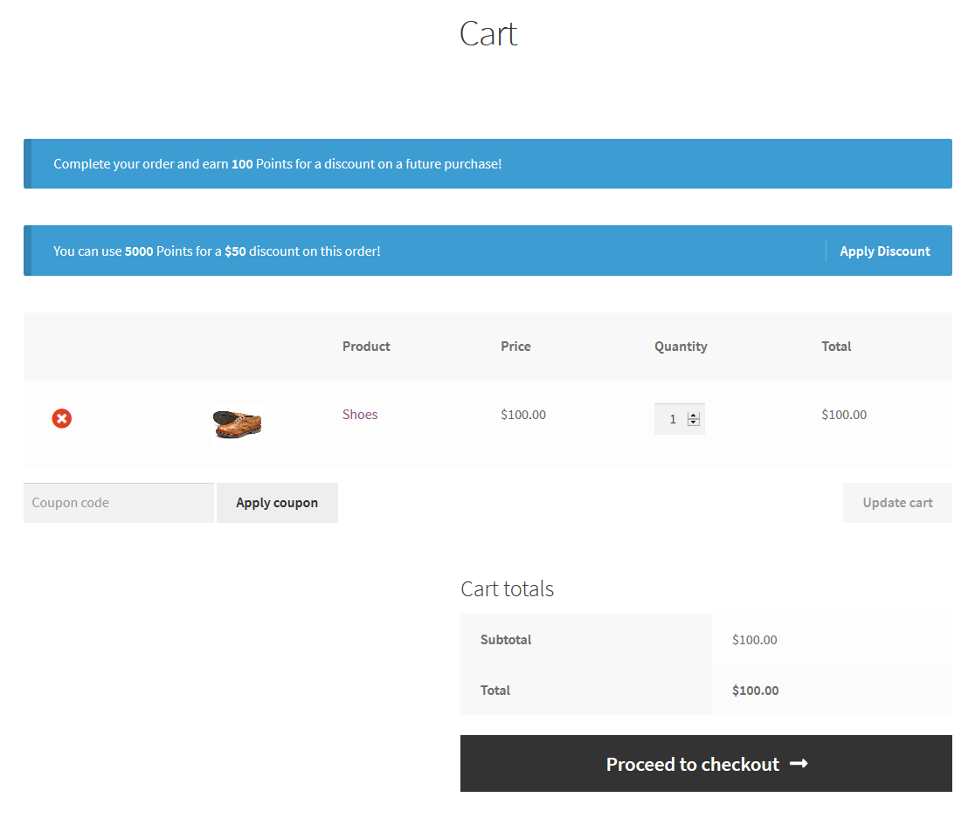The width and height of the screenshot is (975, 818).
Task: Remove Shoes from cart with red X
Action: pyautogui.click(x=61, y=419)
